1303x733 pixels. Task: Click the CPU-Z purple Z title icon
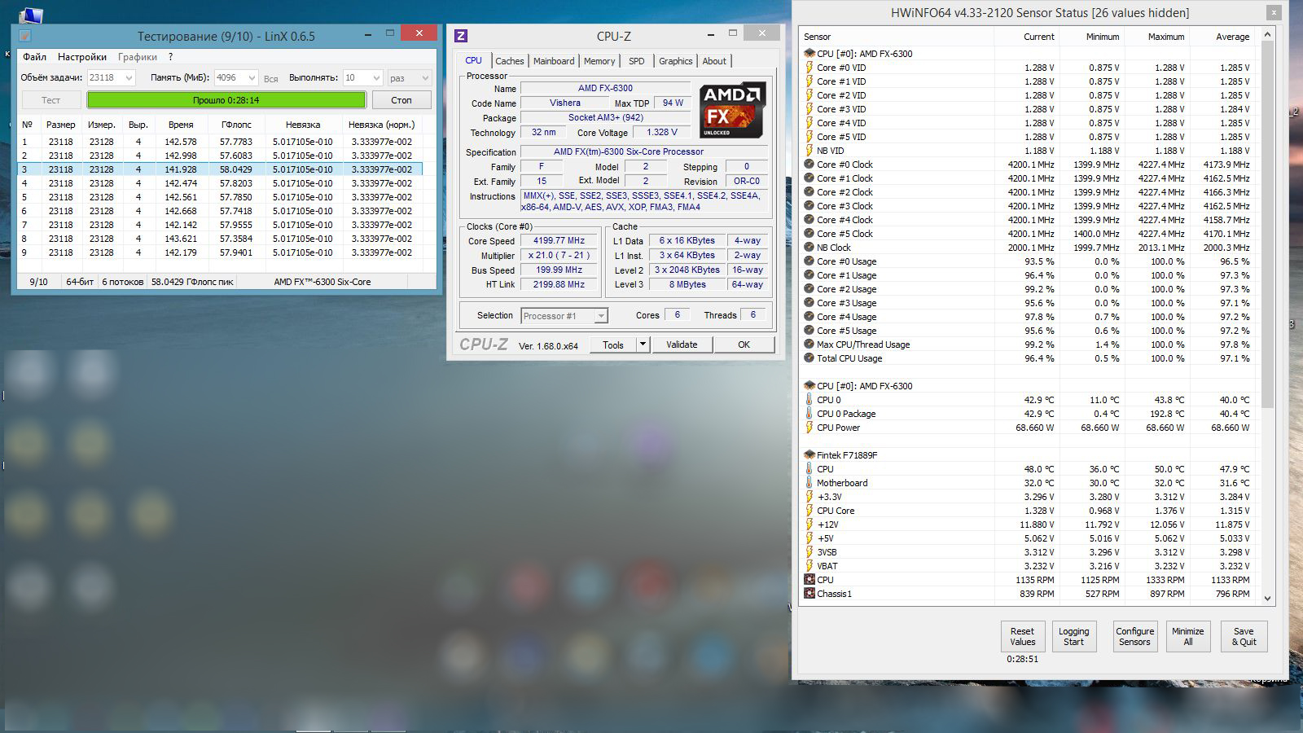point(461,36)
